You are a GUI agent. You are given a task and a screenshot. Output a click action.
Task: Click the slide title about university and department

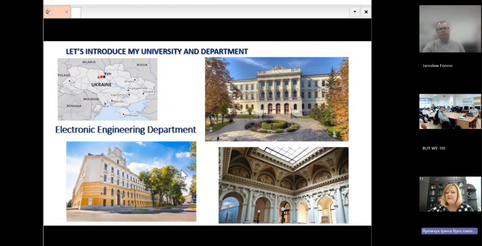coord(157,51)
